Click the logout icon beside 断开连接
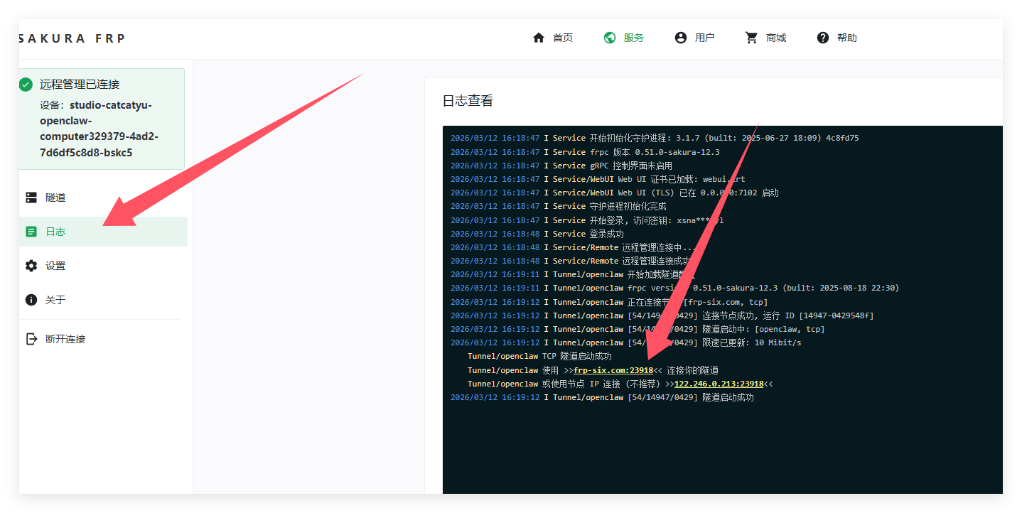Viewport: 1022px width, 513px height. tap(31, 339)
